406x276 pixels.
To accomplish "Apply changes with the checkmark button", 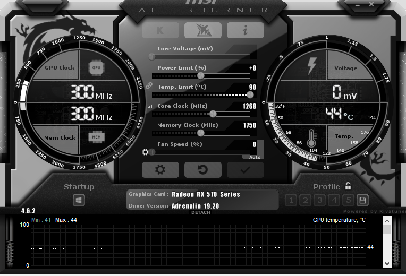I will click(245, 170).
